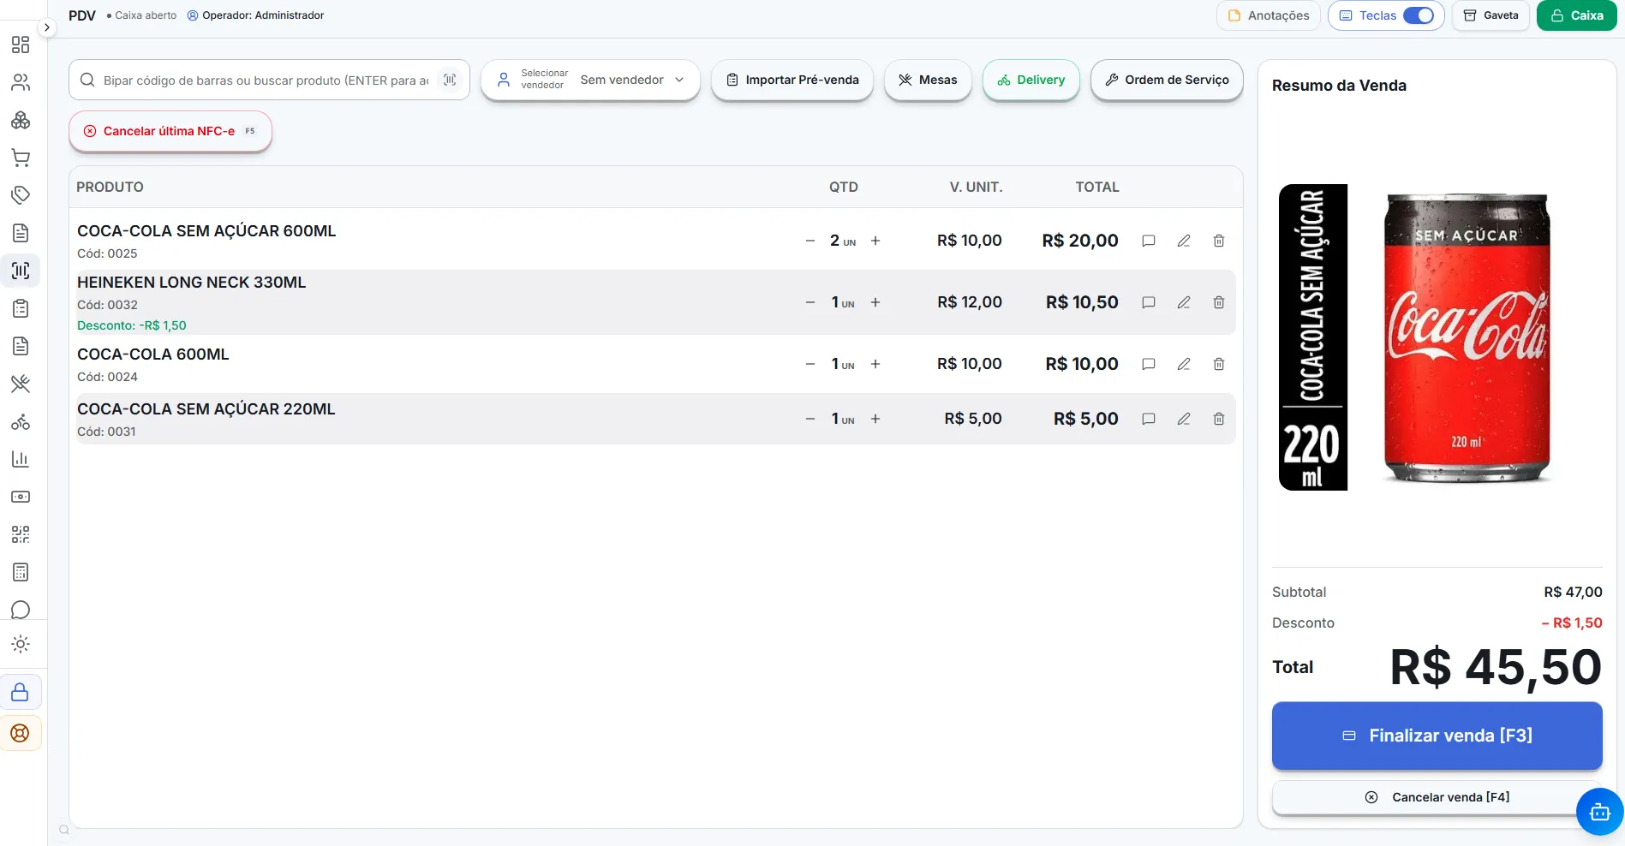Add a note to COCA-COLA SEM AÇÚCAR 600ML
The height and width of the screenshot is (846, 1625).
tap(1149, 241)
